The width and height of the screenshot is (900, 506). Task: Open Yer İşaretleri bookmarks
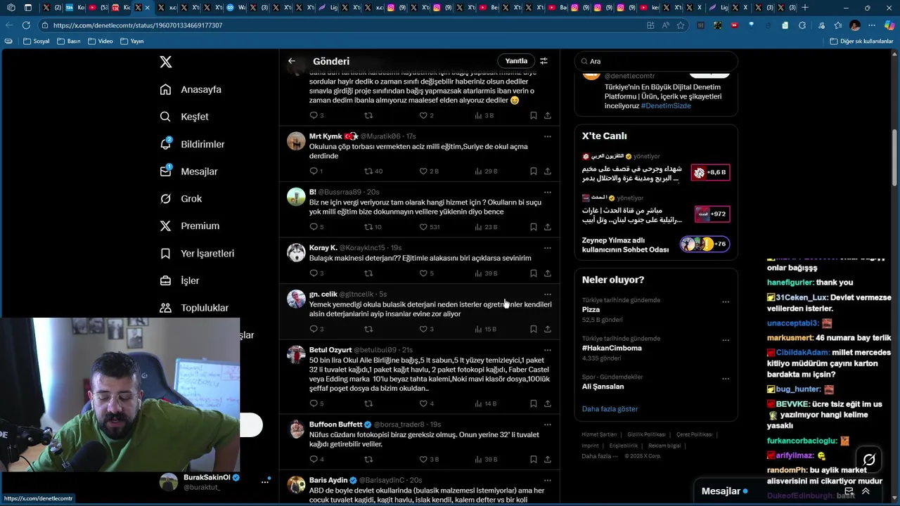point(197,254)
